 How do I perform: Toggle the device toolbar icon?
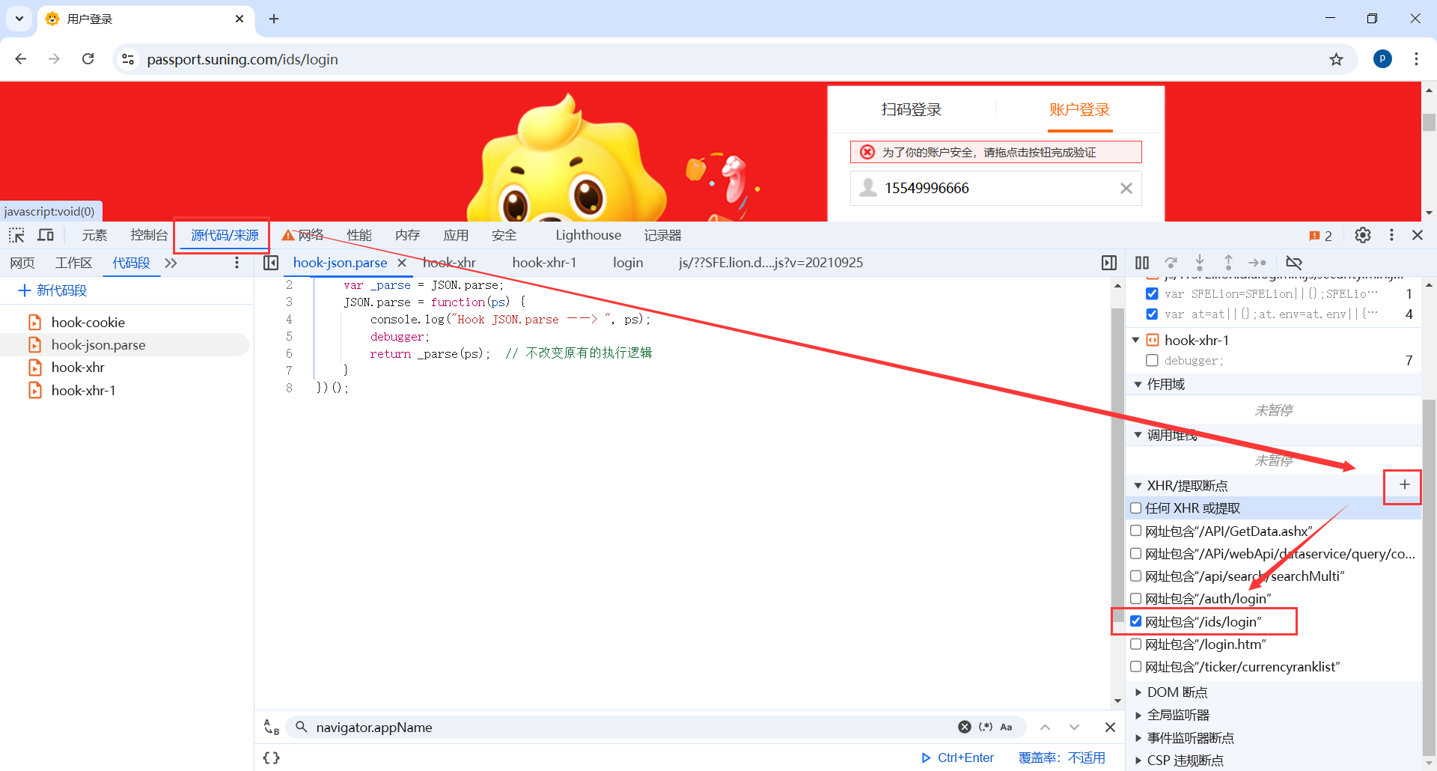(x=46, y=235)
